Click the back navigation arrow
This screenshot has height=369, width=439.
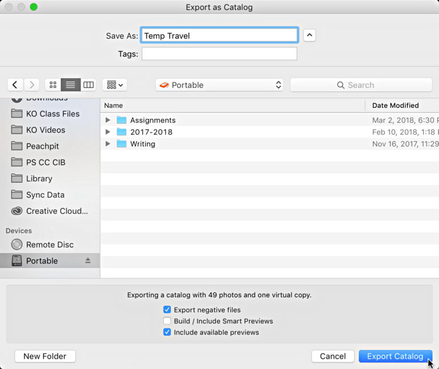click(x=15, y=85)
